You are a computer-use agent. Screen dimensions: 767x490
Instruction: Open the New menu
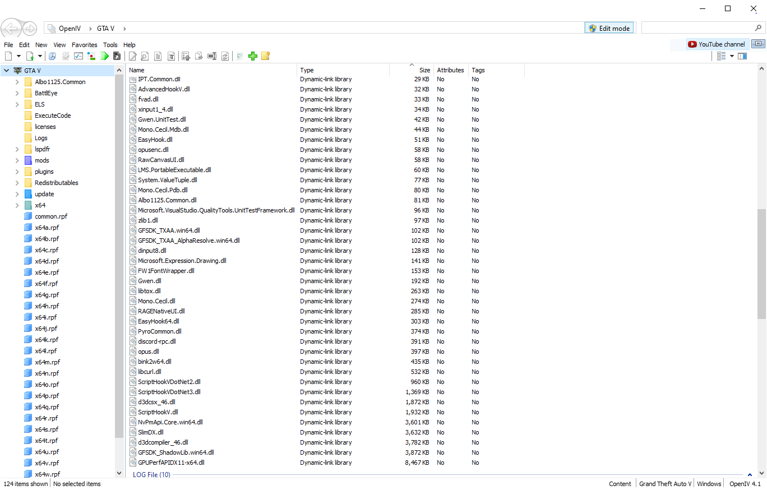pos(41,45)
